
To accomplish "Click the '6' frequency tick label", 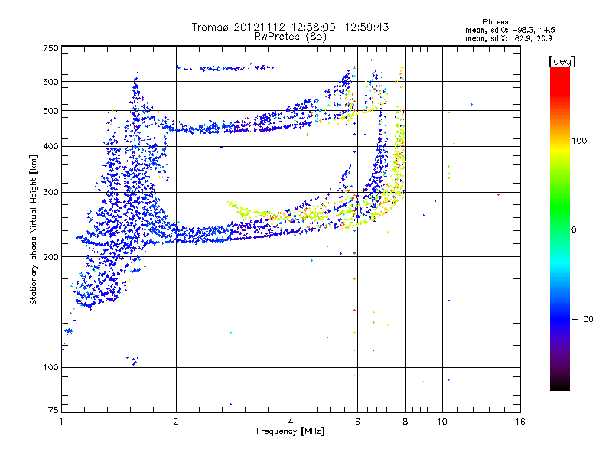I will coord(357,422).
